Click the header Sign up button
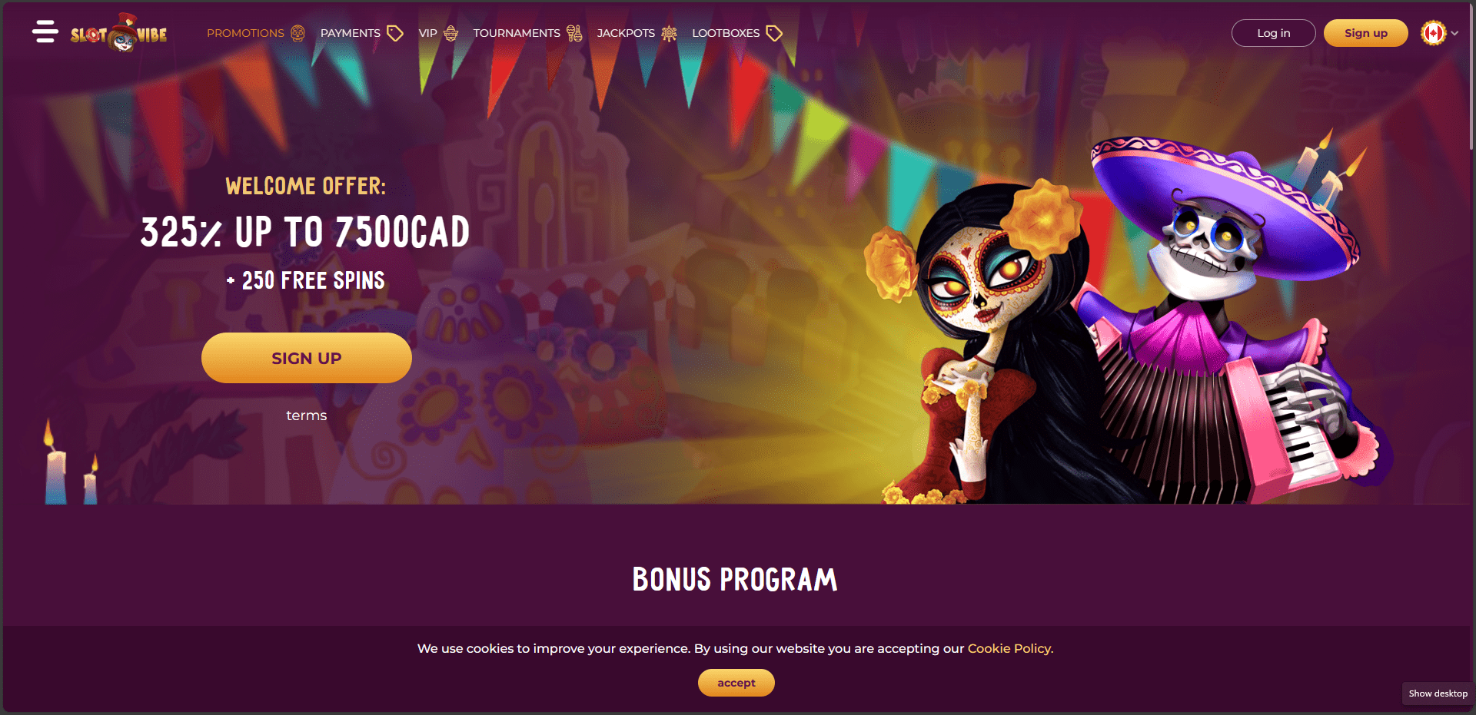The image size is (1476, 715). [x=1366, y=33]
